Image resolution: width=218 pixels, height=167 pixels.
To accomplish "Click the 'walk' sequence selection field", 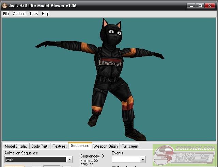I will pyautogui.click(x=35, y=160).
